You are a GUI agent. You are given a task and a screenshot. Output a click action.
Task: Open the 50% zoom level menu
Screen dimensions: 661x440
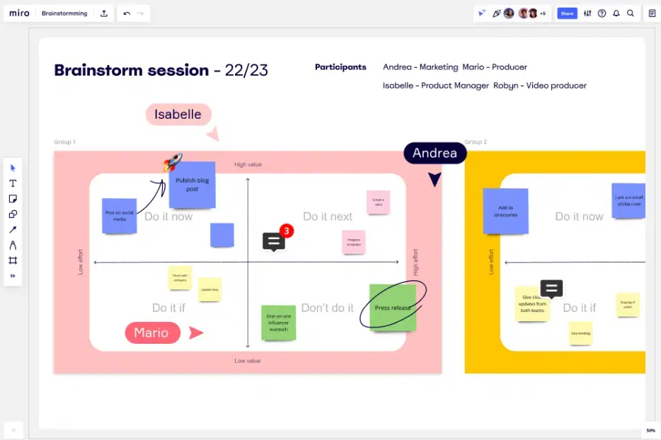click(x=650, y=430)
